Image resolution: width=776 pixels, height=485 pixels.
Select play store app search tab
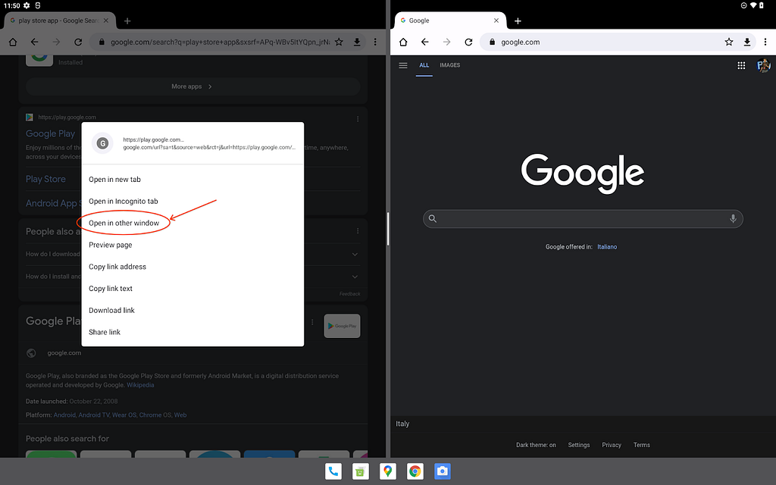coord(60,20)
